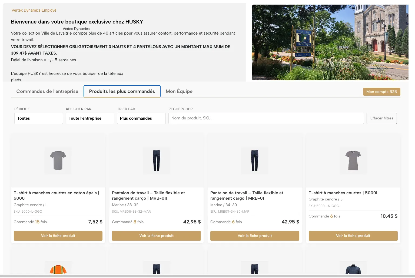Image resolution: width=415 pixels, height=278 pixels.
Task: Click the Marine 38-32 work pants image
Action: (156, 160)
